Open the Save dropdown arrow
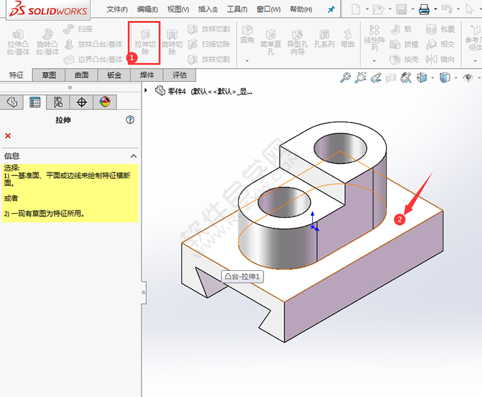 [413, 9]
